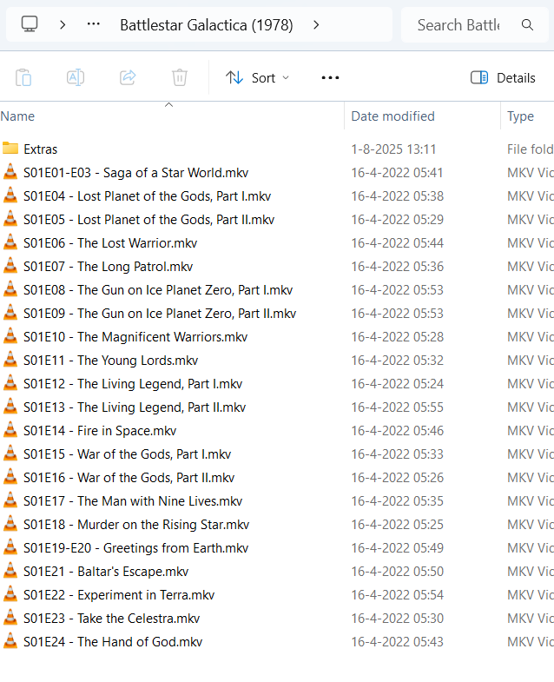The height and width of the screenshot is (682, 554).
Task: Toggle the Details pane button
Action: tap(503, 77)
